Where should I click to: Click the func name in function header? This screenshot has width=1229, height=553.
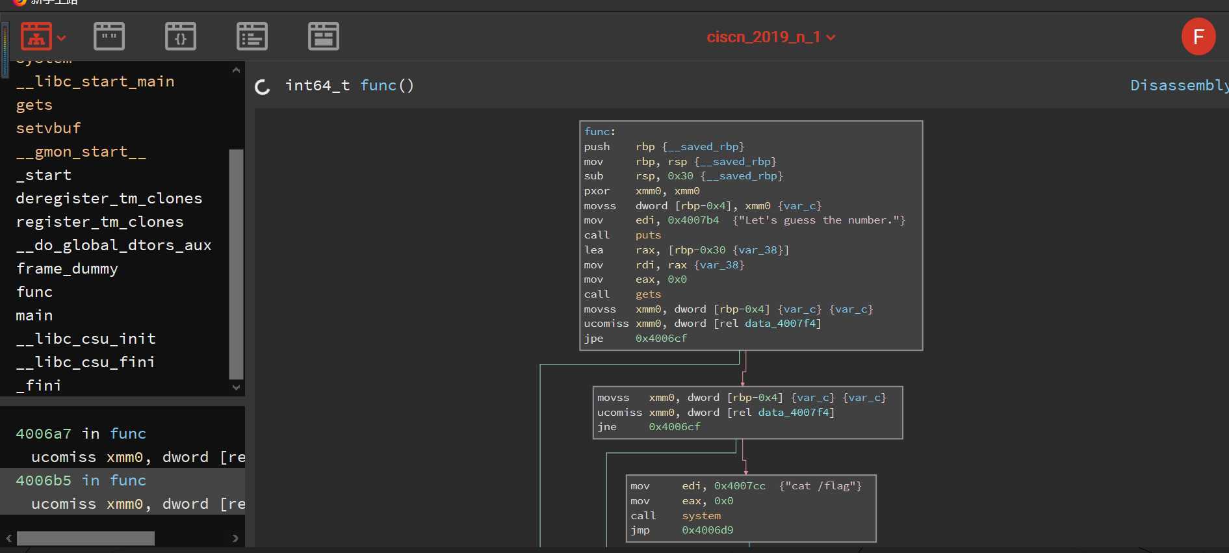tap(378, 85)
